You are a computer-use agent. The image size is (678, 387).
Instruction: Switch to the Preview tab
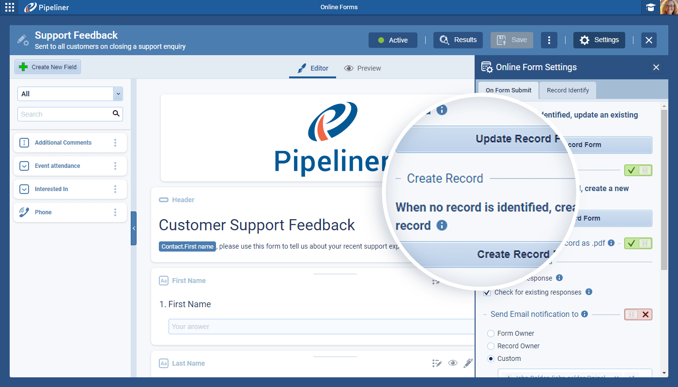tap(362, 68)
